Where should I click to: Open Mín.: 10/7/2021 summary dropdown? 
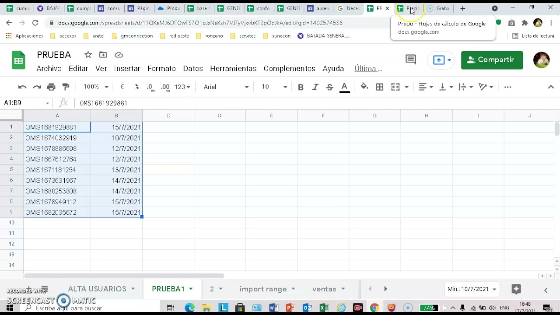[x=472, y=289]
